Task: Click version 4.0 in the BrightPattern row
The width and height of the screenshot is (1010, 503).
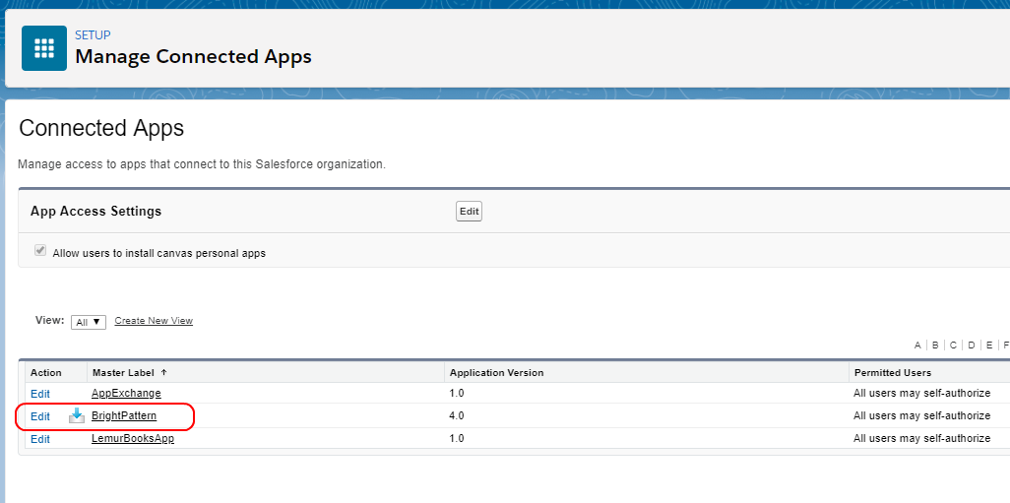Action: (x=456, y=416)
